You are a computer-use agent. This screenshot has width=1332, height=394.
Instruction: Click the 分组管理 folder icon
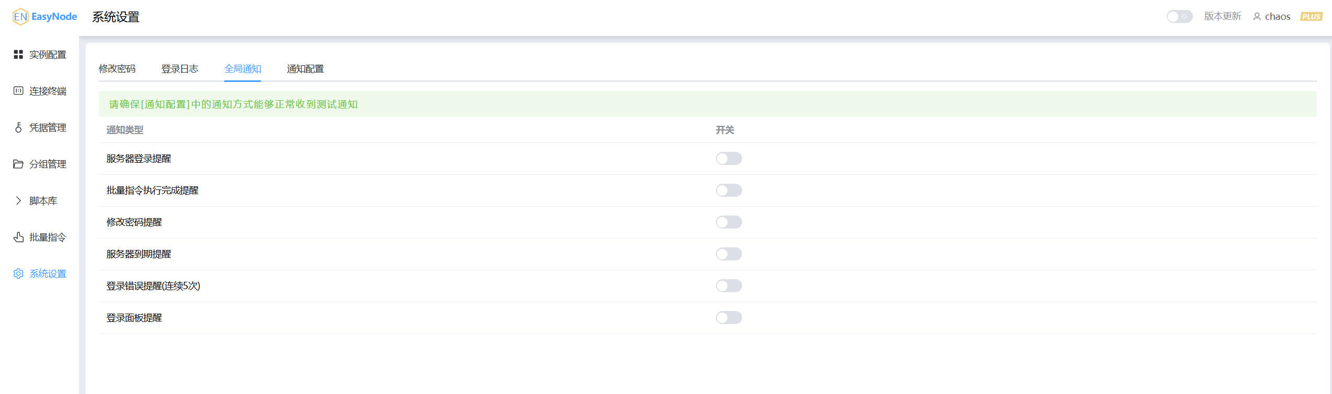(18, 164)
